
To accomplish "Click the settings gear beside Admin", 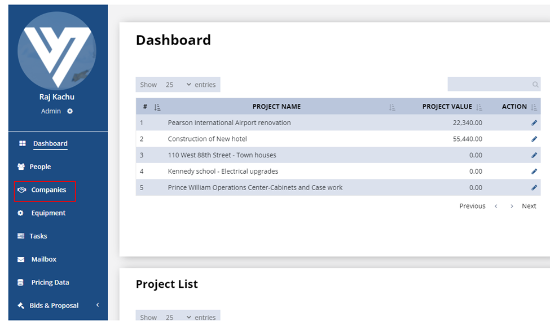I will click(70, 111).
